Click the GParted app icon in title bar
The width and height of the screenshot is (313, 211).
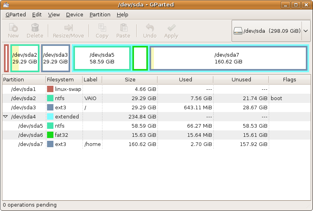pyautogui.click(x=6, y=4)
